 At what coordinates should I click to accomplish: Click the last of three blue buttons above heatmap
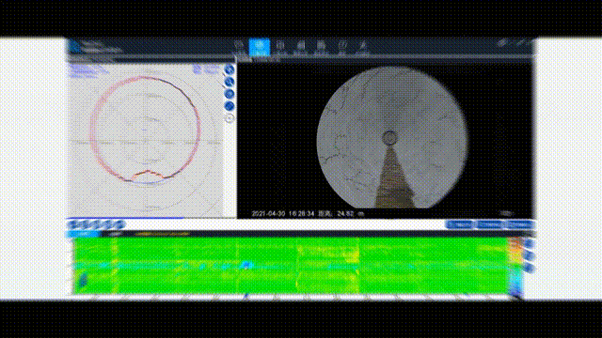[520, 224]
